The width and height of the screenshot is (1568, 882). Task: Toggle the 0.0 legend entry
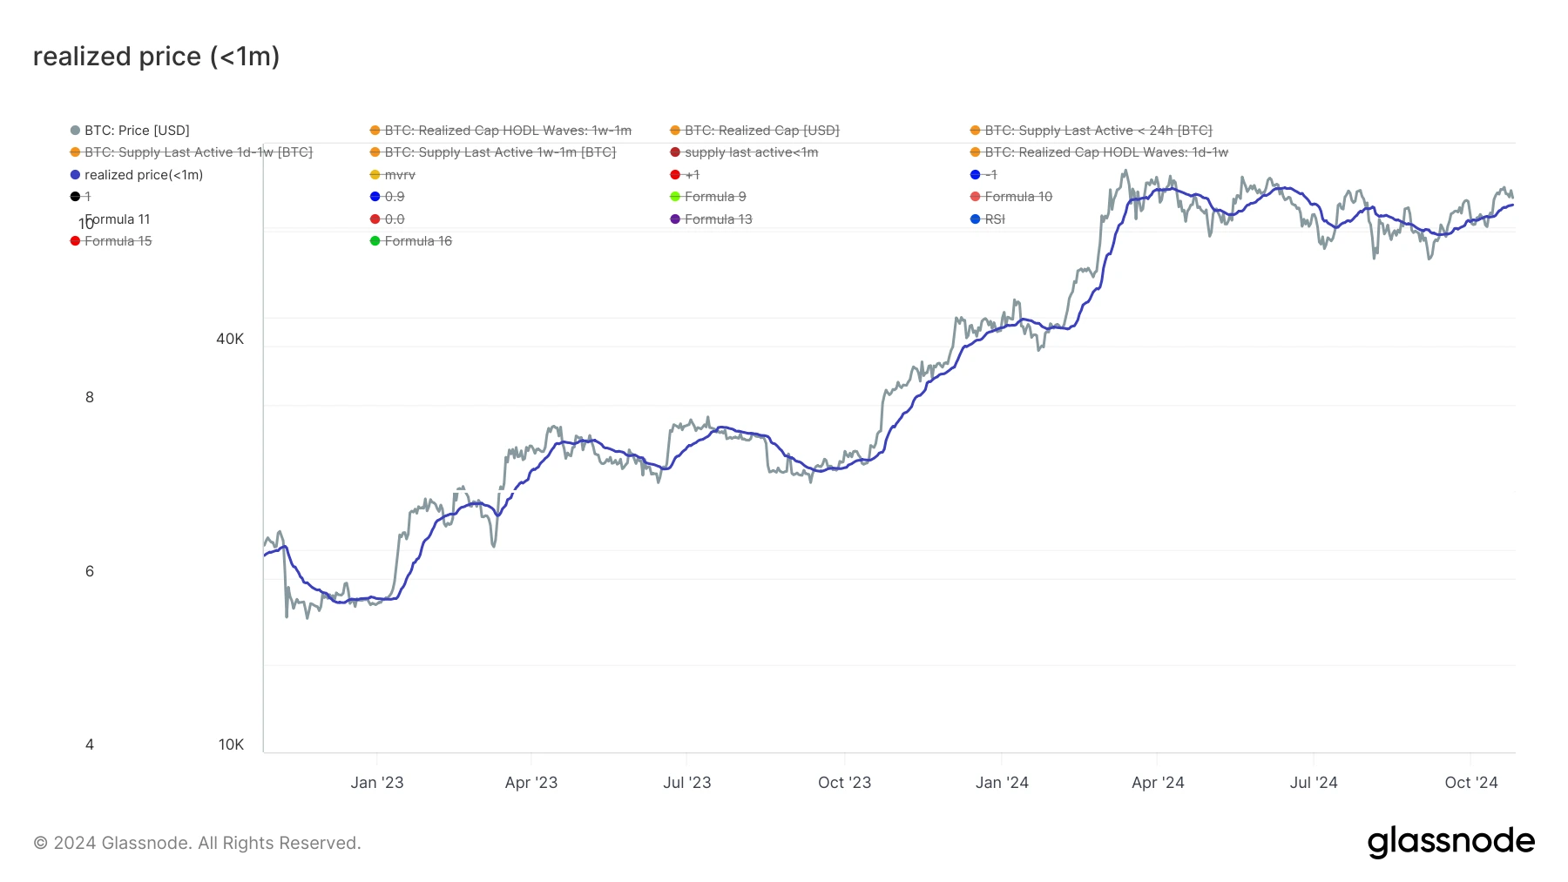pyautogui.click(x=388, y=219)
